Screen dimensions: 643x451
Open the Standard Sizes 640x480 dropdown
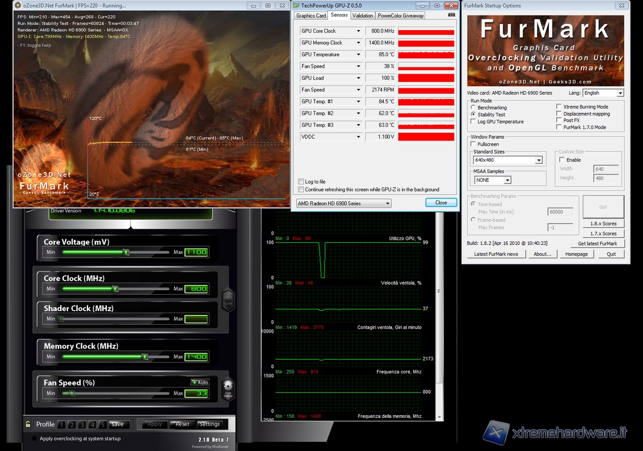point(508,160)
